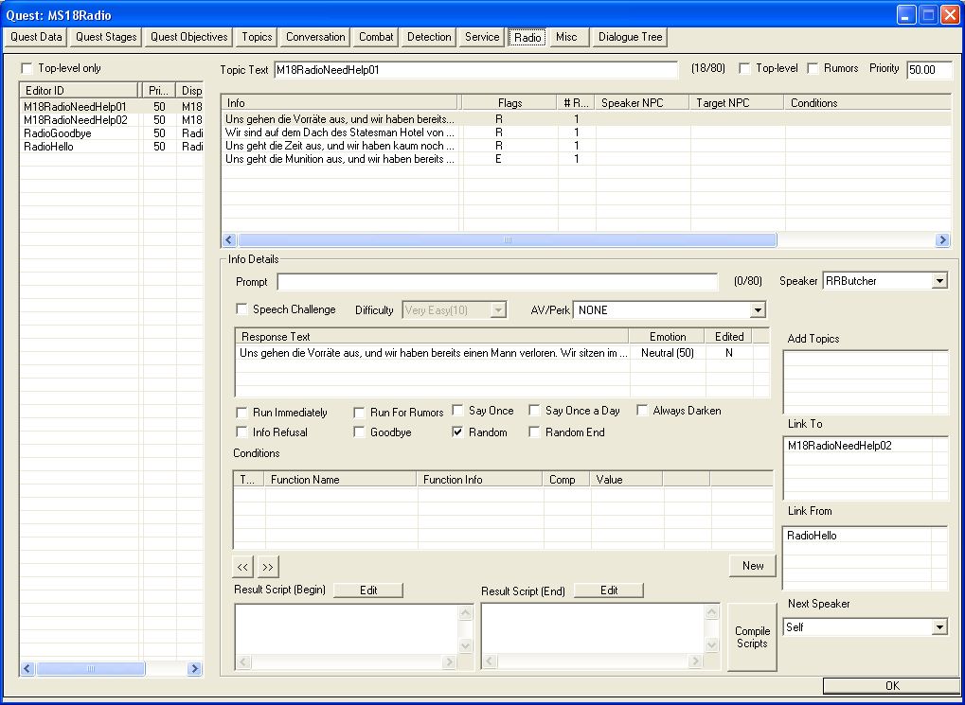
Task: Open the Dialogue Tree tab
Action: [x=630, y=37]
